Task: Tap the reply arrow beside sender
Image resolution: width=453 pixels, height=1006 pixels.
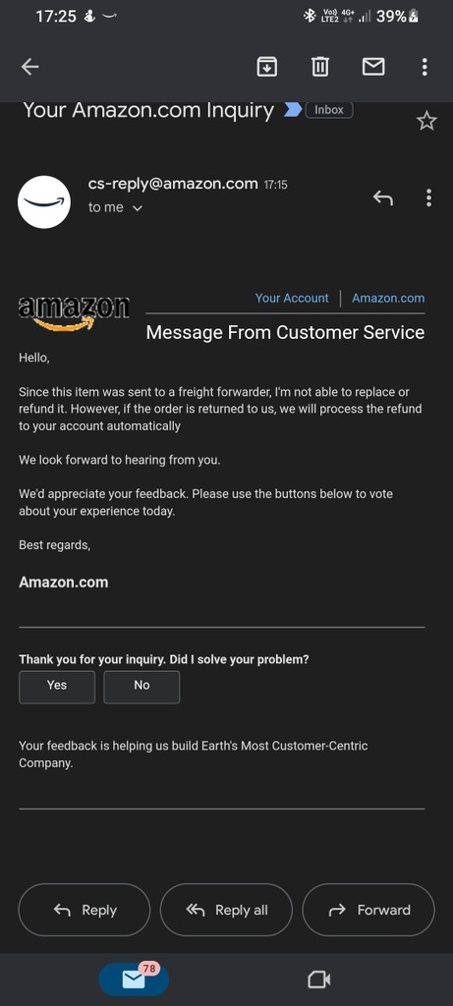Action: click(383, 198)
